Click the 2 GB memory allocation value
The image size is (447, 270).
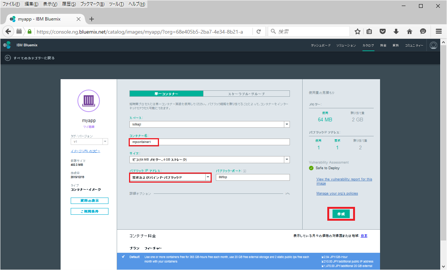tap(358, 120)
